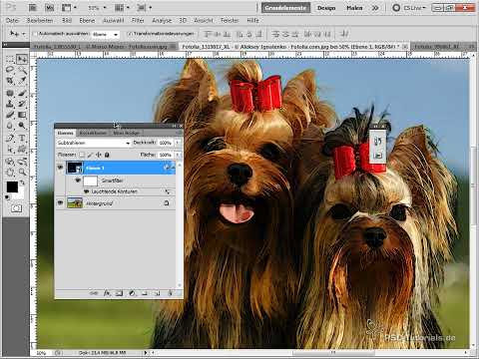Open the Filter menu
Image resolution: width=479 pixels, height=359 pixels.
(138, 20)
